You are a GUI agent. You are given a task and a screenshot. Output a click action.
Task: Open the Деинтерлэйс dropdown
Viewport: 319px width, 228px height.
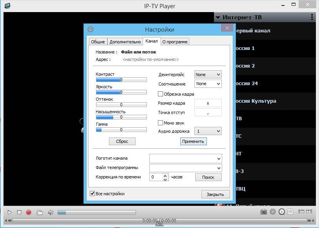coord(208,75)
